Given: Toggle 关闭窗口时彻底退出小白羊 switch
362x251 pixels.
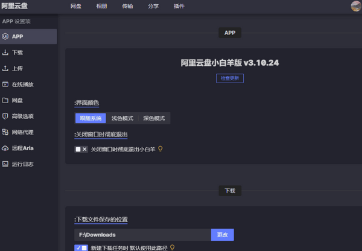Looking at the screenshot, I should pos(81,149).
